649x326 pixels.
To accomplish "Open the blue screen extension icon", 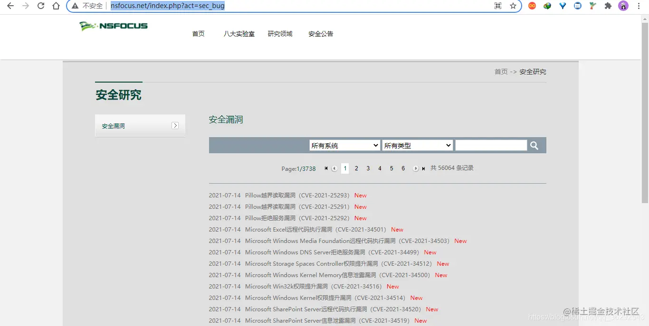I will pos(578,6).
